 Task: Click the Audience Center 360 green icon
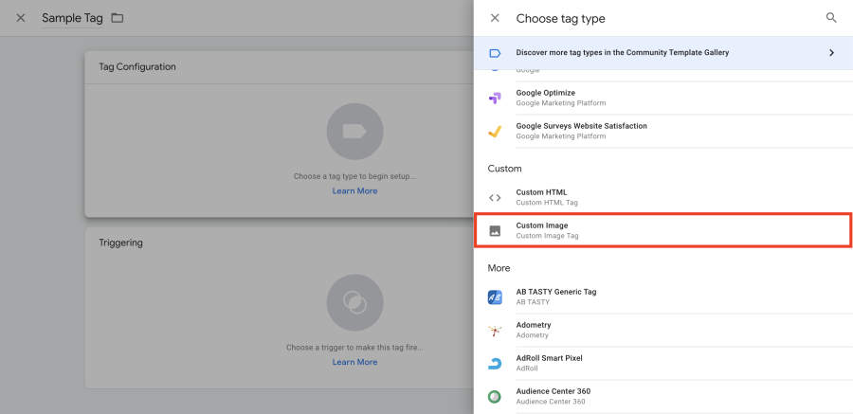point(495,397)
